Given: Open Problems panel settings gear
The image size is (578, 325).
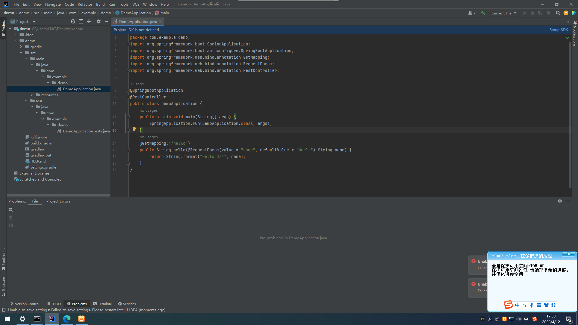Looking at the screenshot, I should tap(560, 201).
